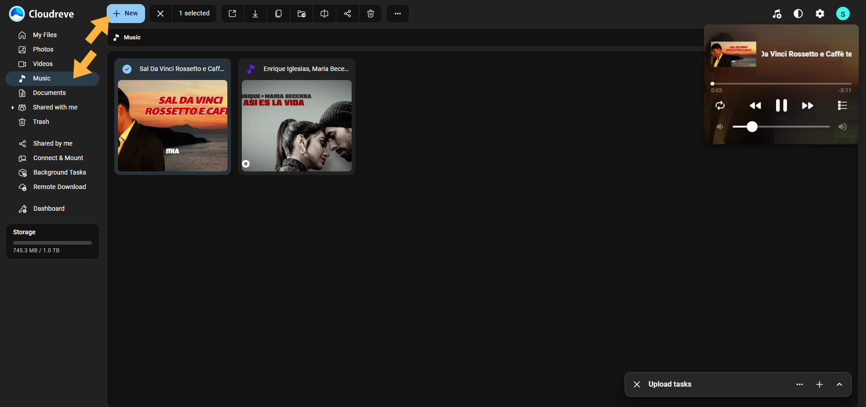Delete the selected file
Image resolution: width=866 pixels, height=407 pixels.
click(x=371, y=14)
